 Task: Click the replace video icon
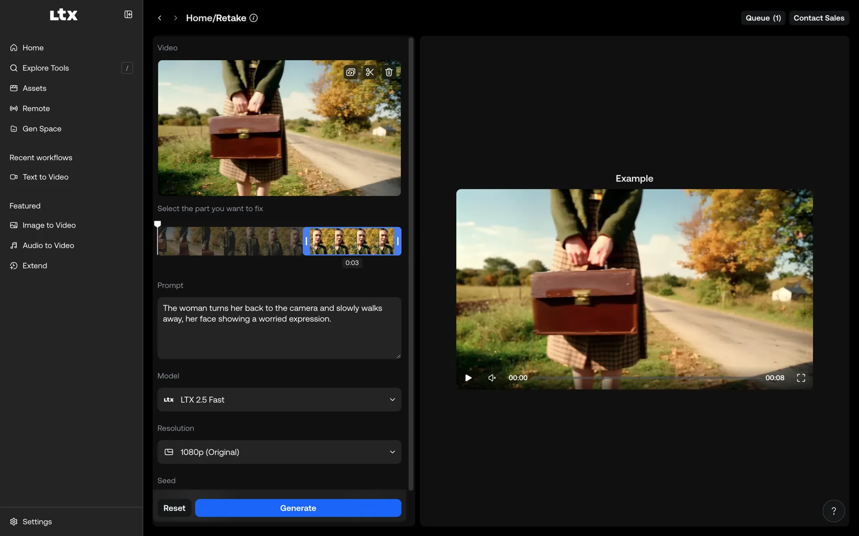[350, 72]
